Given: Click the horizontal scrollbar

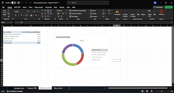Looking at the screenshot, I should tap(138, 88).
